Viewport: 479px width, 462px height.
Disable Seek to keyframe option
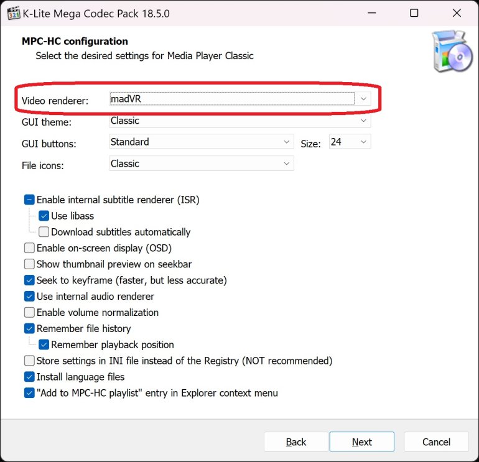(30, 280)
